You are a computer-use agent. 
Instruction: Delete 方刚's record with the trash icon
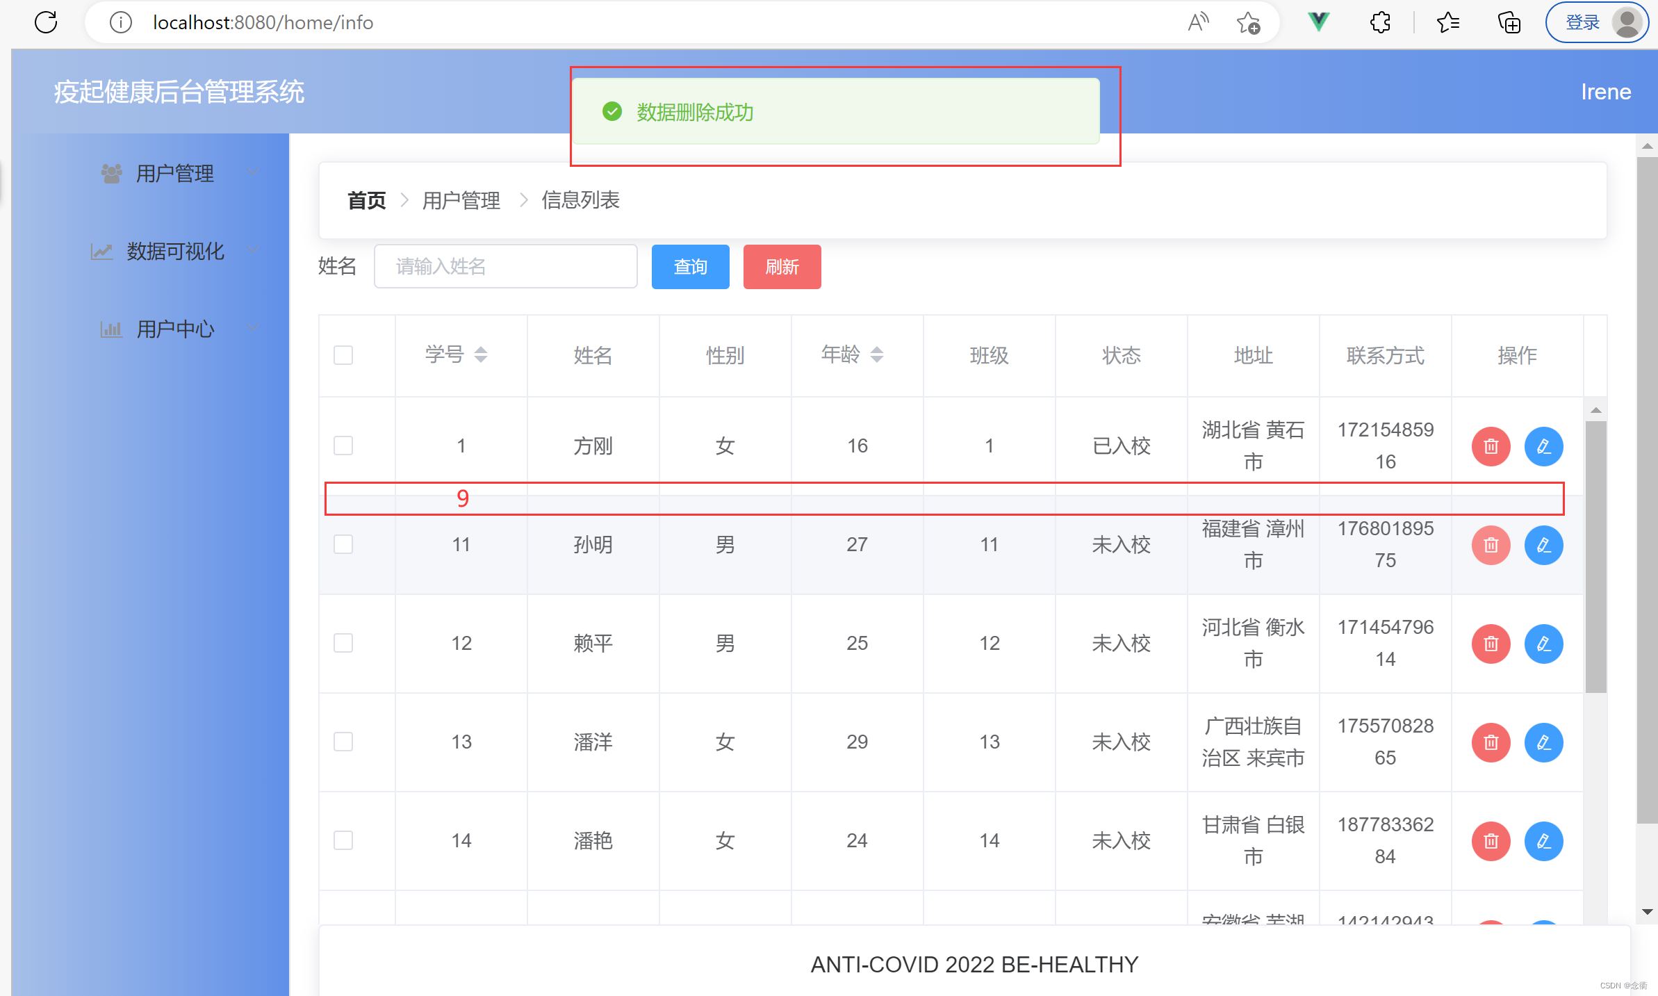point(1490,446)
